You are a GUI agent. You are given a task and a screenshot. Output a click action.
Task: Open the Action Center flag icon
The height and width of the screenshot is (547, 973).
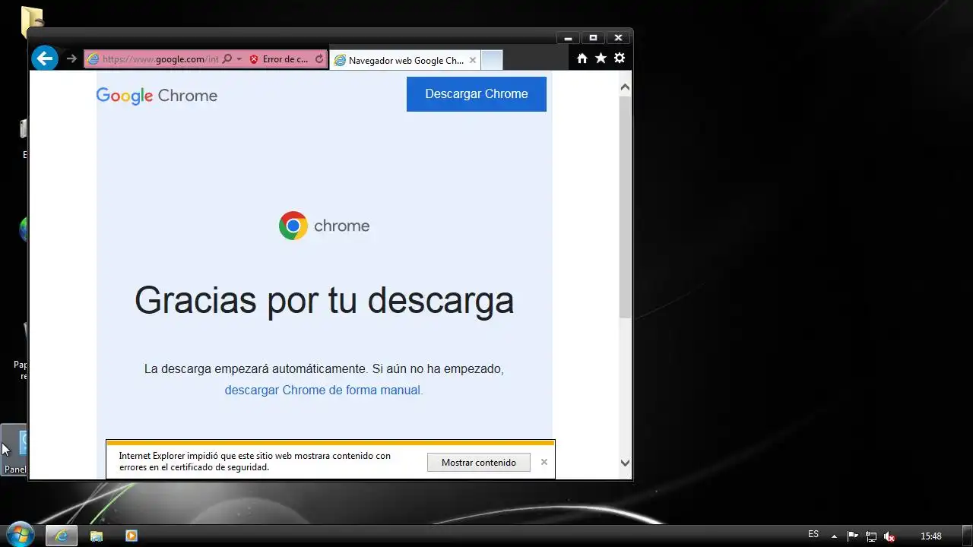pyautogui.click(x=853, y=536)
